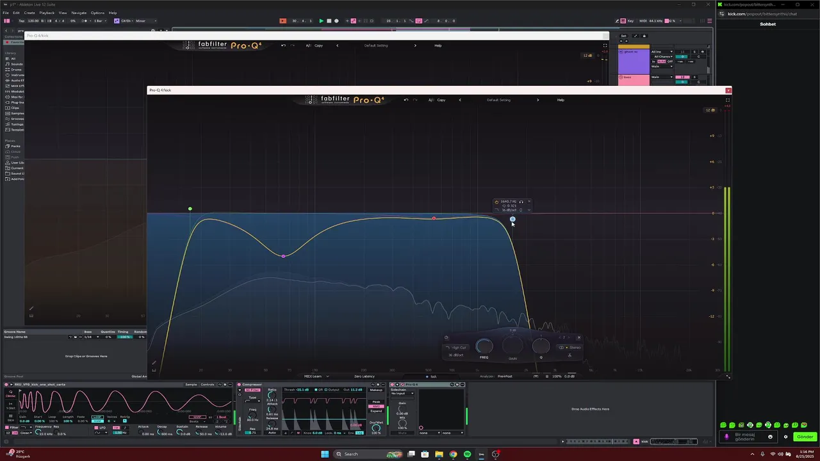Click the 100% output scale value
This screenshot has height=461, width=820.
click(557, 376)
